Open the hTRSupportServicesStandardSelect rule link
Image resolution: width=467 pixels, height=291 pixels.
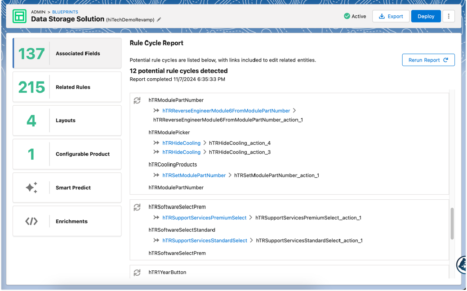205,240
